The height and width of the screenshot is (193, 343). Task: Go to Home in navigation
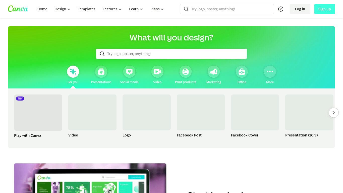tap(42, 9)
